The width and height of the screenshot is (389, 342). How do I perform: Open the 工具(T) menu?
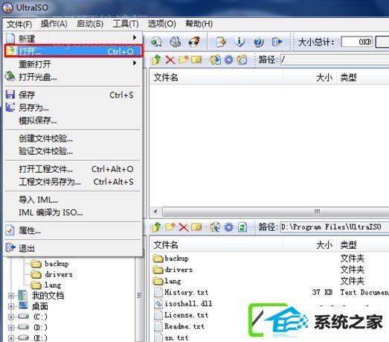[126, 24]
